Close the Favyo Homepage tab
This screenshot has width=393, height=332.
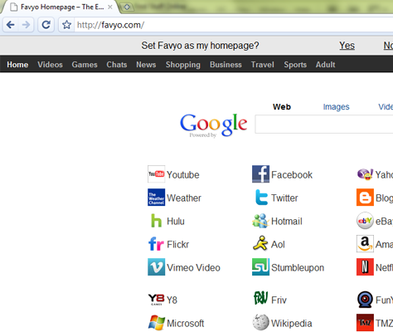point(110,7)
